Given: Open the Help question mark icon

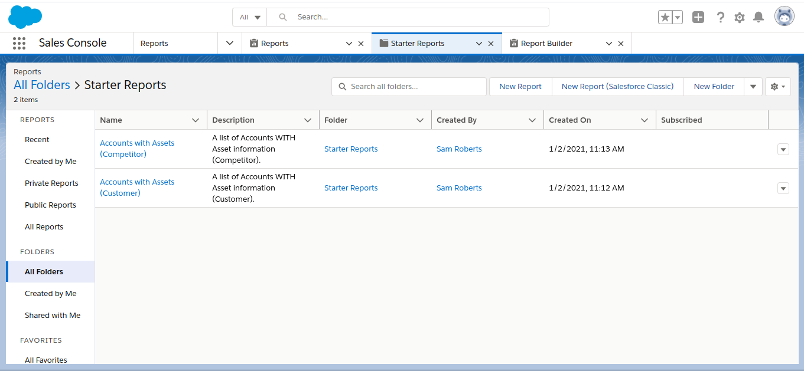Looking at the screenshot, I should click(x=720, y=17).
